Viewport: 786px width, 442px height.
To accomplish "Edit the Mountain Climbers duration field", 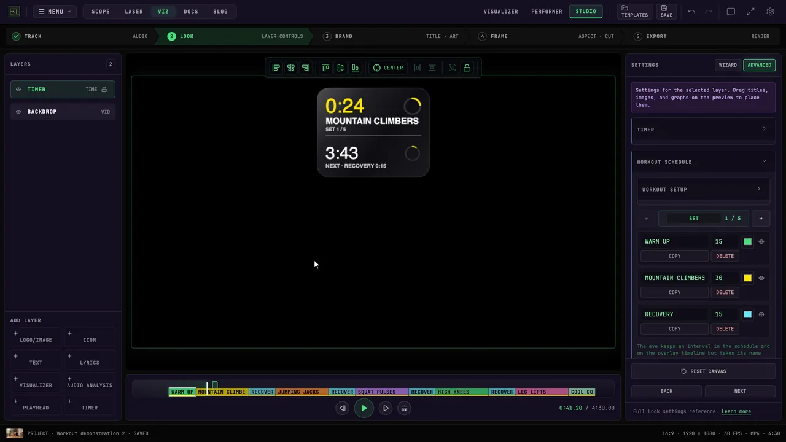I will 725,278.
